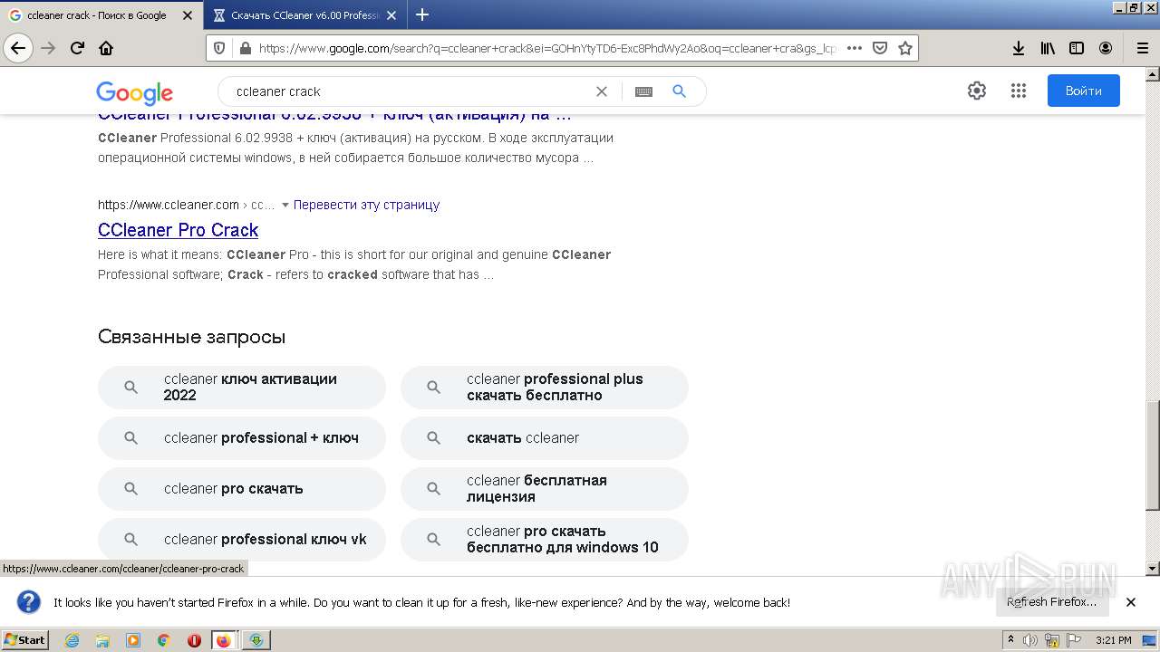This screenshot has height=652, width=1160.
Task: Select related search pro скачать бесплатно для windows 10
Action: pos(545,540)
